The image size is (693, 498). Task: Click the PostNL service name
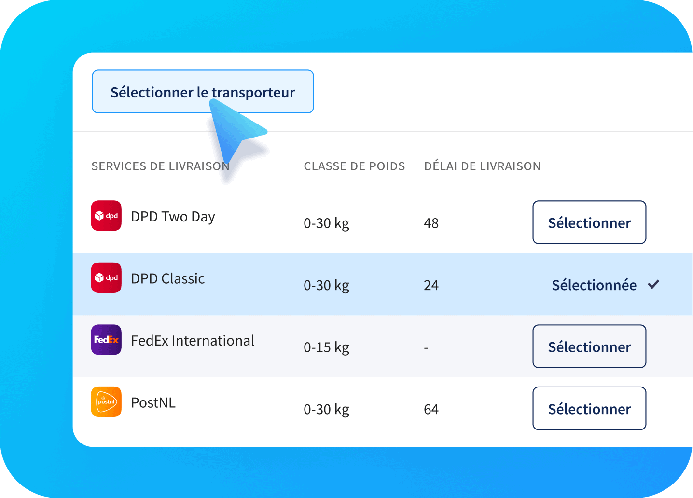(153, 402)
